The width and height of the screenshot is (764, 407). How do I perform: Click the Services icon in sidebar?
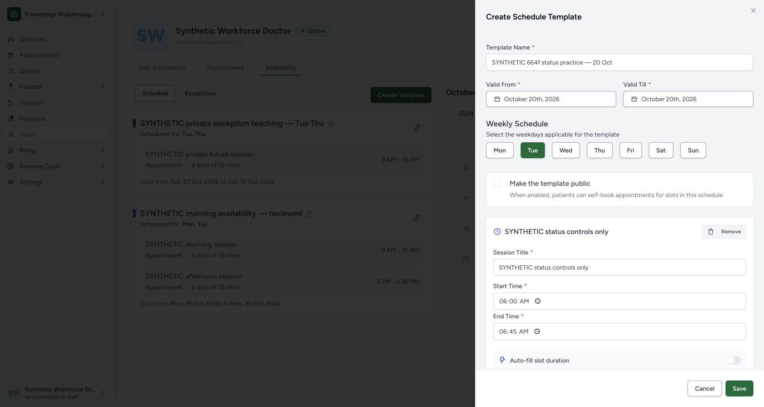pos(11,103)
